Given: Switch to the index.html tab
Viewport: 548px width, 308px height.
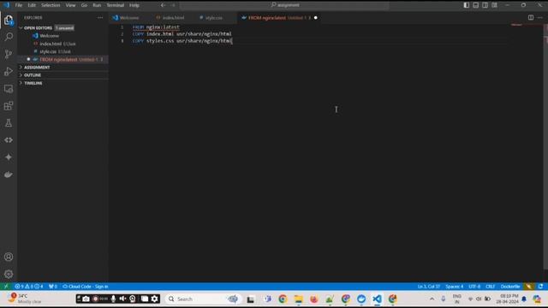Looking at the screenshot, I should 172,17.
